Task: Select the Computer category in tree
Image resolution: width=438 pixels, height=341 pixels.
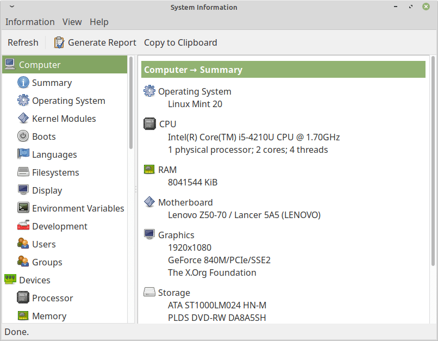Action: [x=40, y=65]
